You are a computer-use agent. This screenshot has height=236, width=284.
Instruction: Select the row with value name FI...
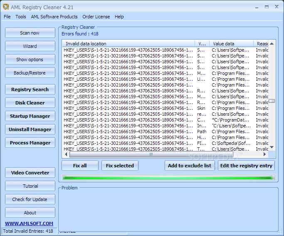[165, 143]
